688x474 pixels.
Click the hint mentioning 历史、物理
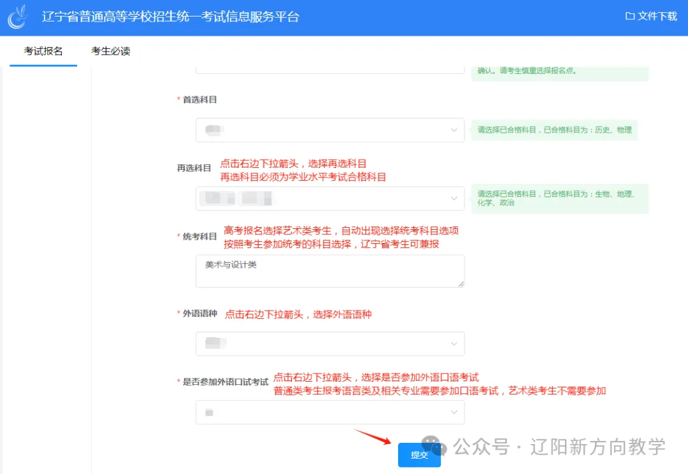pyautogui.click(x=554, y=130)
